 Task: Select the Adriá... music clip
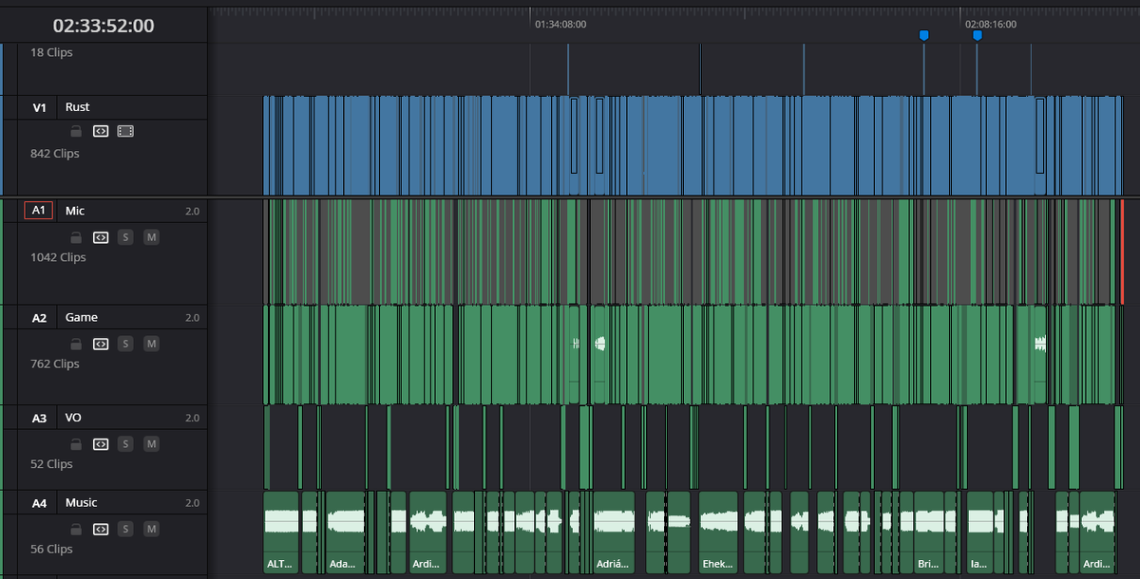pos(614,532)
